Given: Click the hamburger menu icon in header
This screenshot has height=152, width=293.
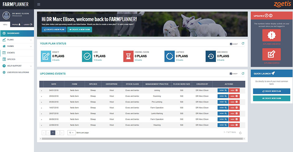Looking at the screenshot, I should [39, 4].
